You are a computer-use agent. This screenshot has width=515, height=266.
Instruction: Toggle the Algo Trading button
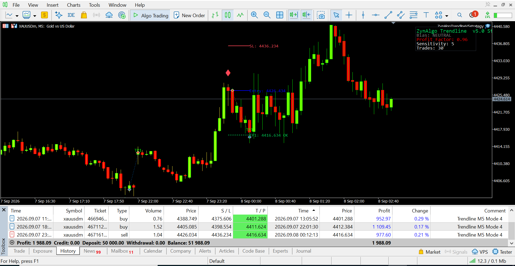(x=150, y=15)
